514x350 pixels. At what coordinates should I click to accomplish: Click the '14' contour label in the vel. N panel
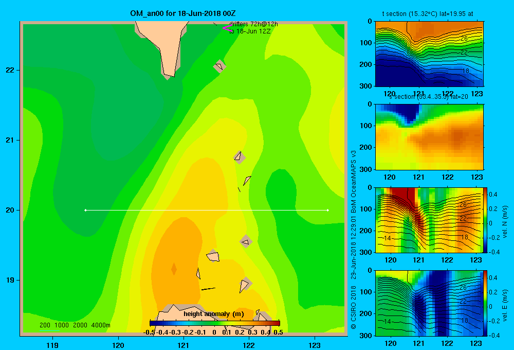(387, 238)
